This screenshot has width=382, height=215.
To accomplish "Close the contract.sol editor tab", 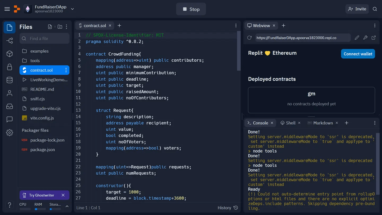I will point(110,25).
